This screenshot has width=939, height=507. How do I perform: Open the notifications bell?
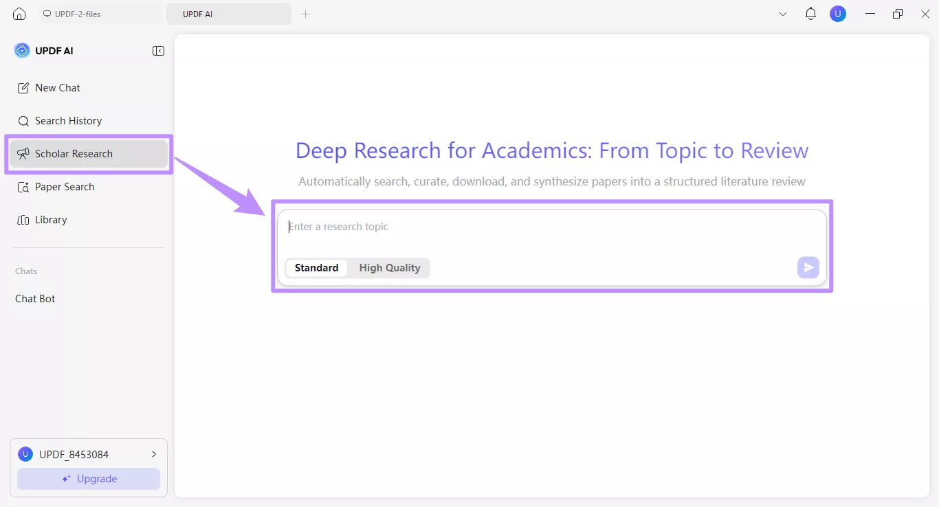[810, 14]
